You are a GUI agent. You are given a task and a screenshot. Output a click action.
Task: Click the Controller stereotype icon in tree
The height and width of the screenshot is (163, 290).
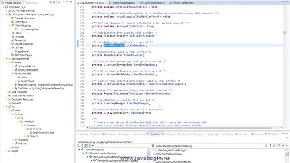(15, 88)
